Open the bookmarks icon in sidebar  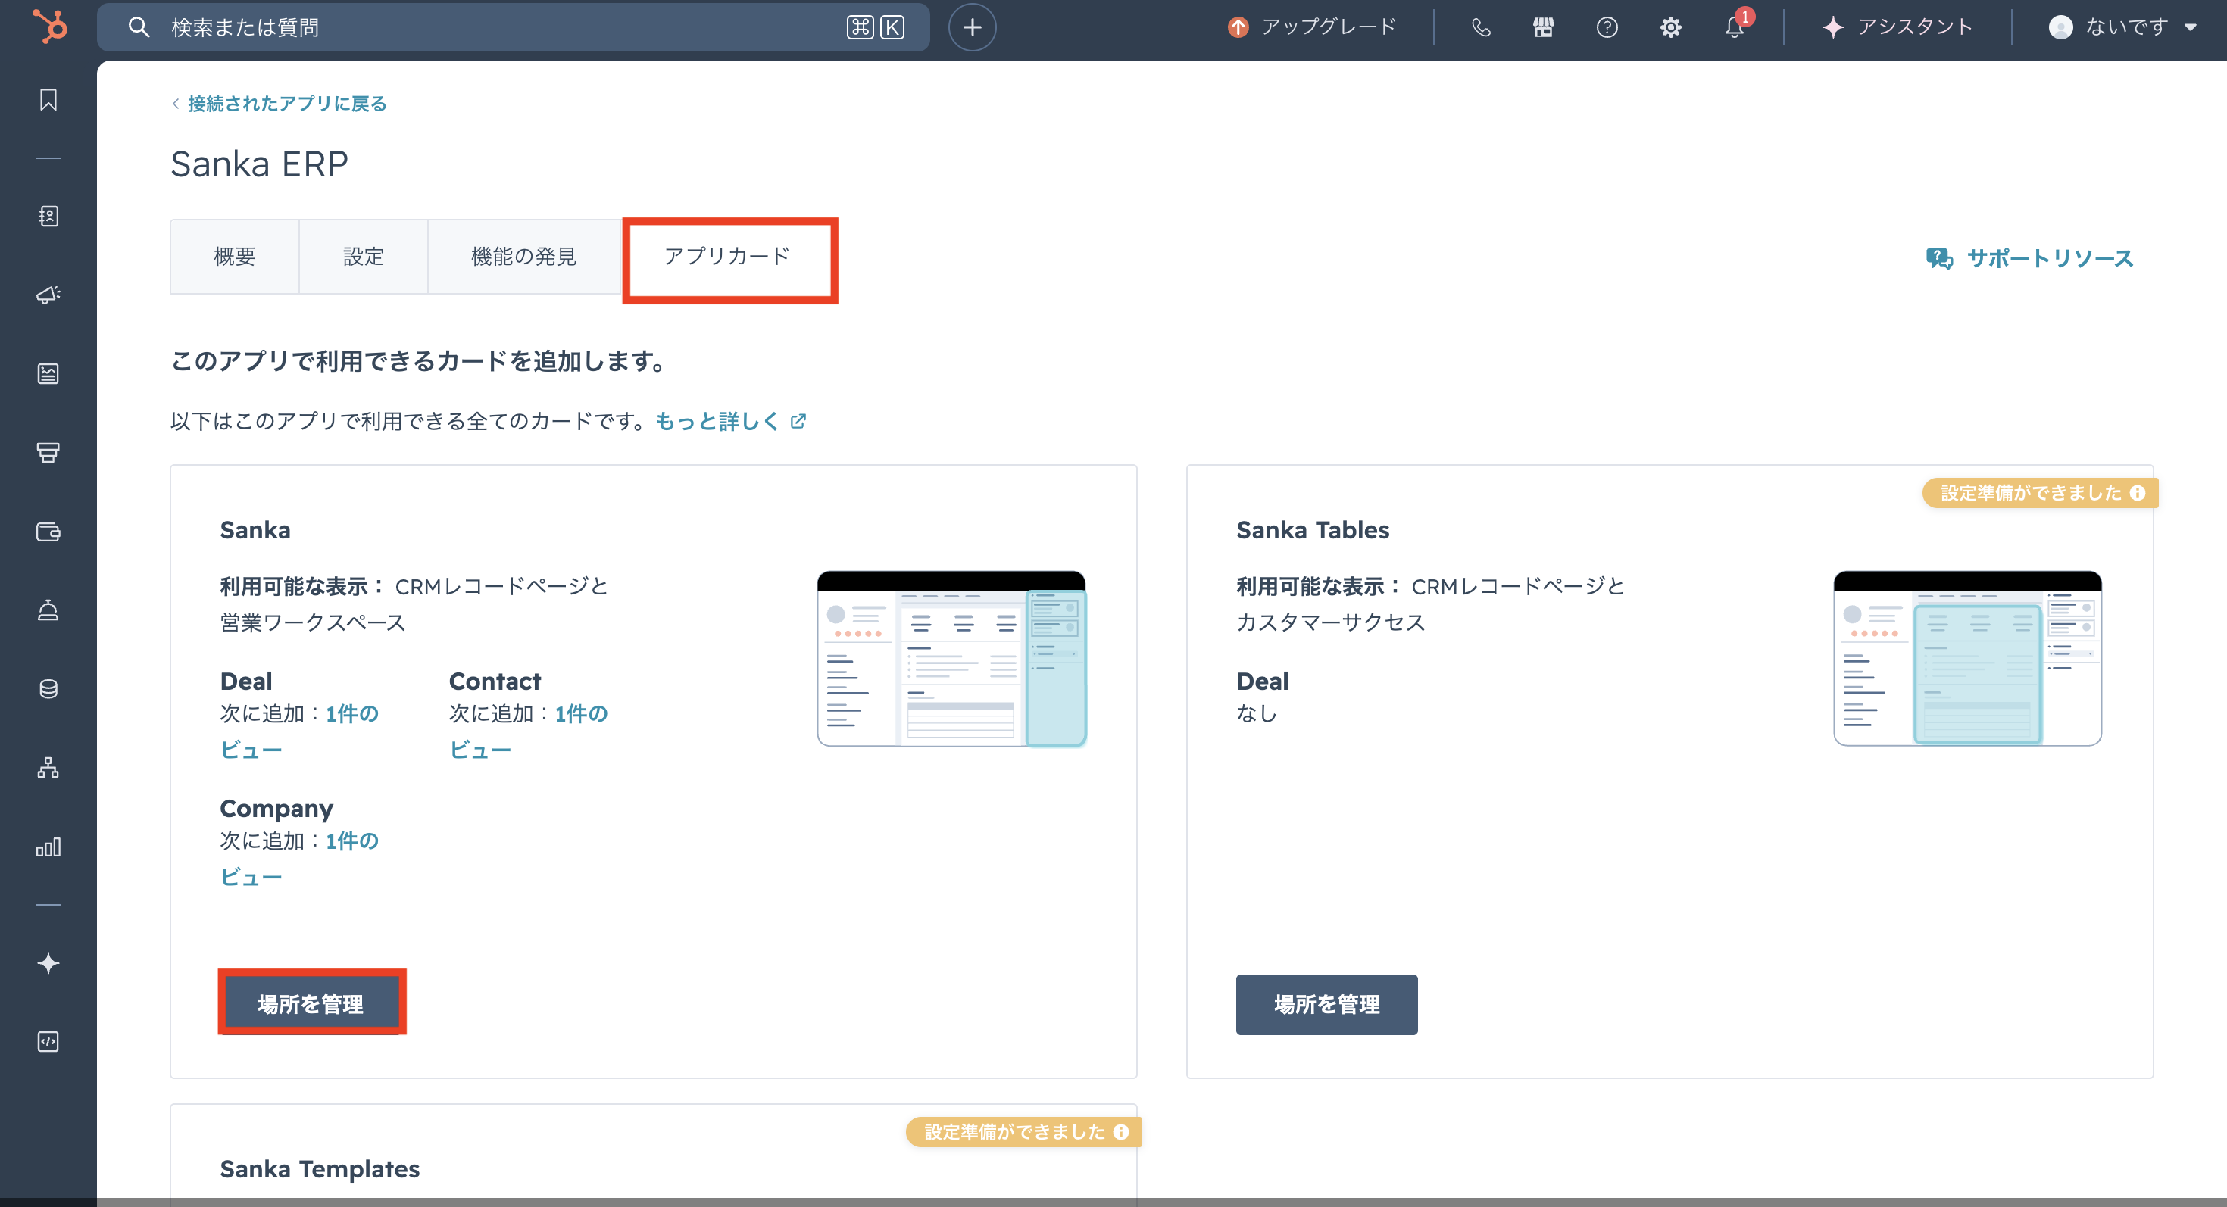[x=48, y=100]
